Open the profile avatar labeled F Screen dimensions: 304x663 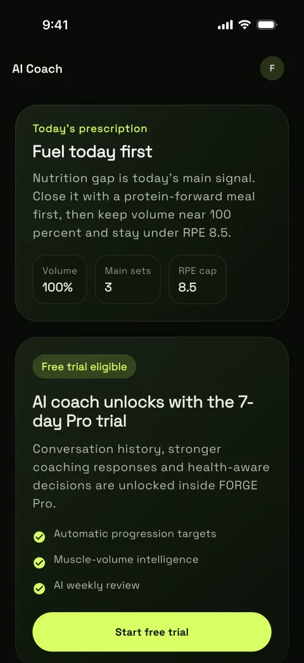(x=272, y=68)
